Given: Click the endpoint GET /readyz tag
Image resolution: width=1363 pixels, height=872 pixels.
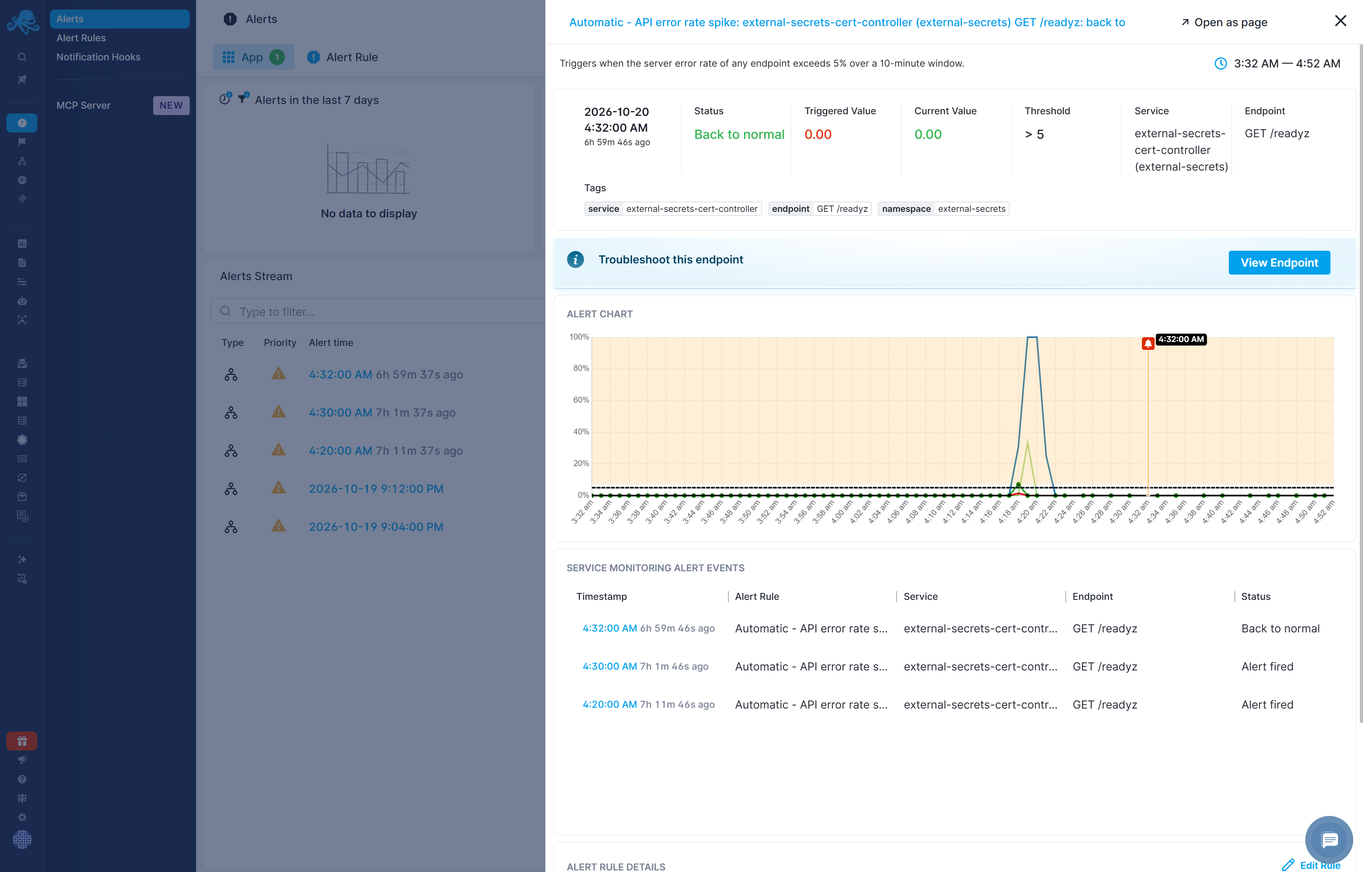Looking at the screenshot, I should [x=819, y=208].
